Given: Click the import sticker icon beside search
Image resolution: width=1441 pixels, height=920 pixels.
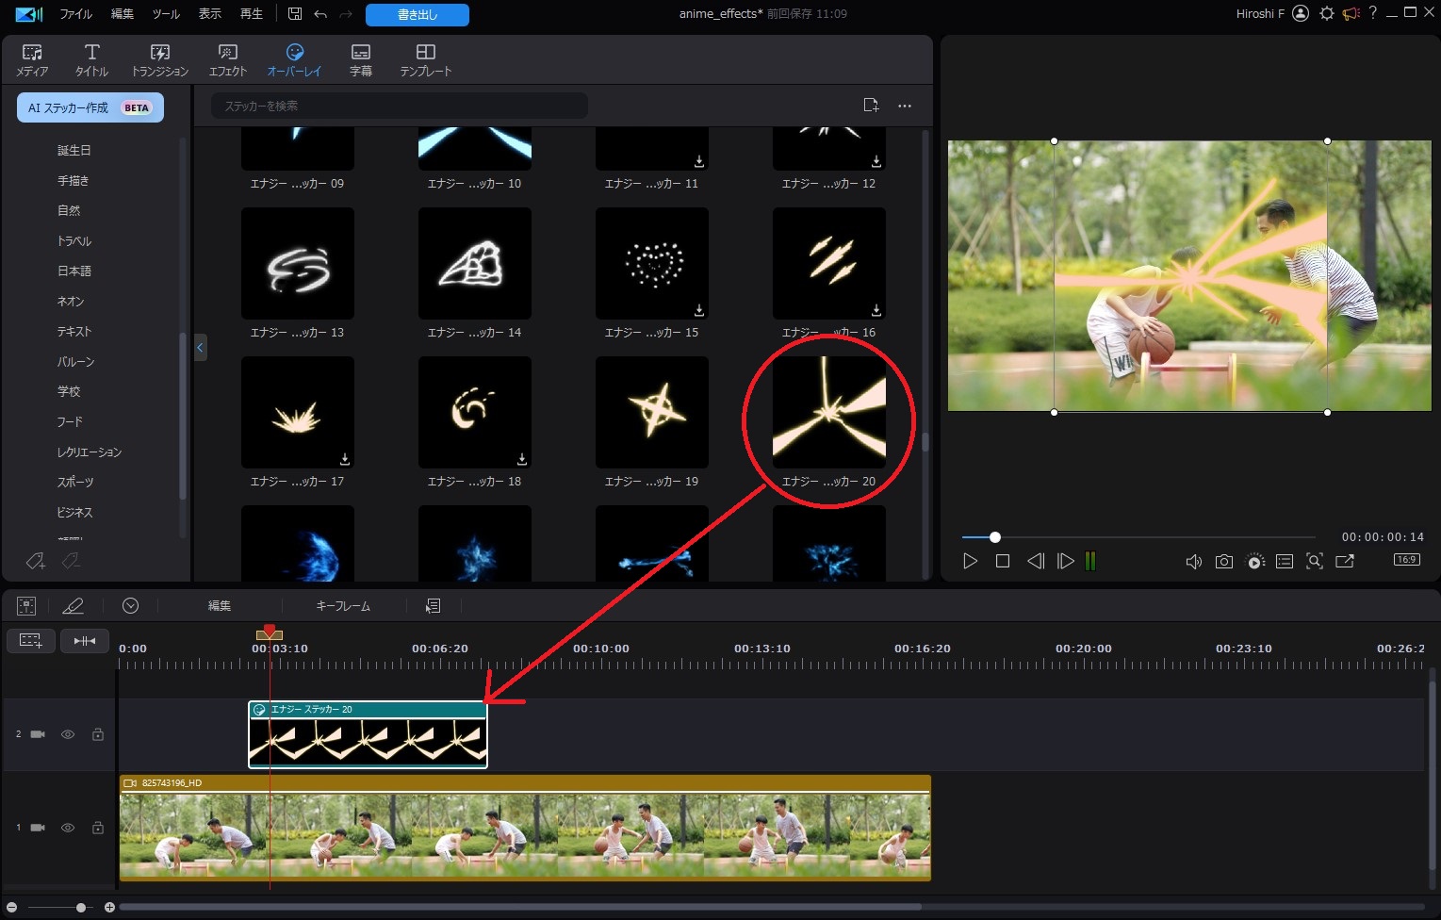Looking at the screenshot, I should tap(871, 106).
